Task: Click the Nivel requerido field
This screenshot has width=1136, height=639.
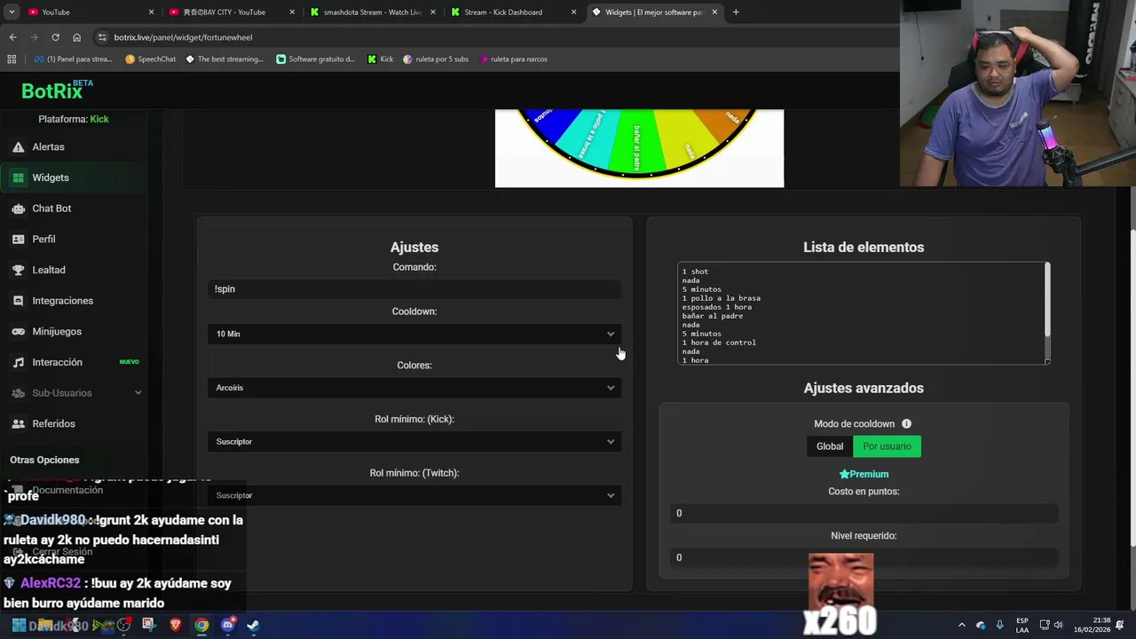Action: [x=864, y=557]
